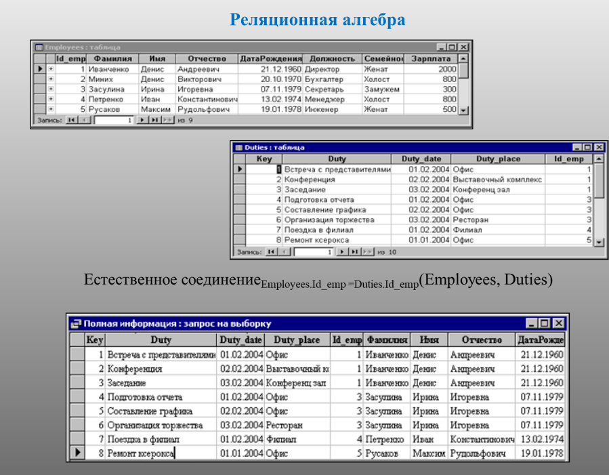Image resolution: width=609 pixels, height=475 pixels.
Task: Select ДатаРождения column header in Employees table
Action: click(271, 59)
